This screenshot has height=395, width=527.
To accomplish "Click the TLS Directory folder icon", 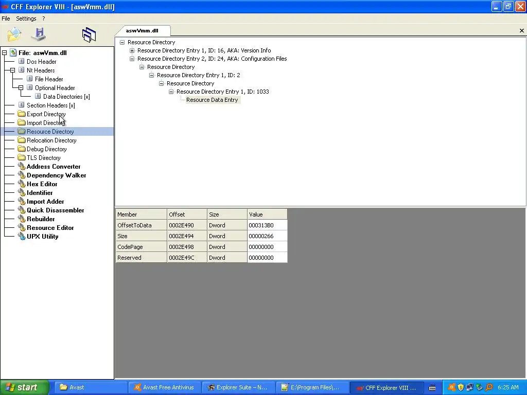I will coord(22,157).
